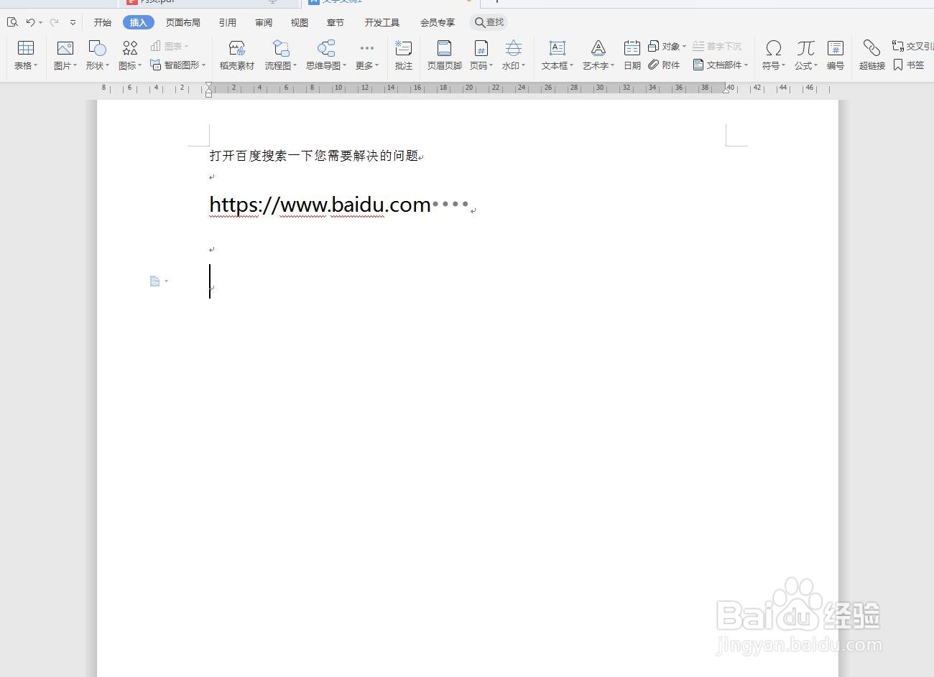Click the 公式 pi formula icon
This screenshot has width=934, height=677.
pos(805,48)
